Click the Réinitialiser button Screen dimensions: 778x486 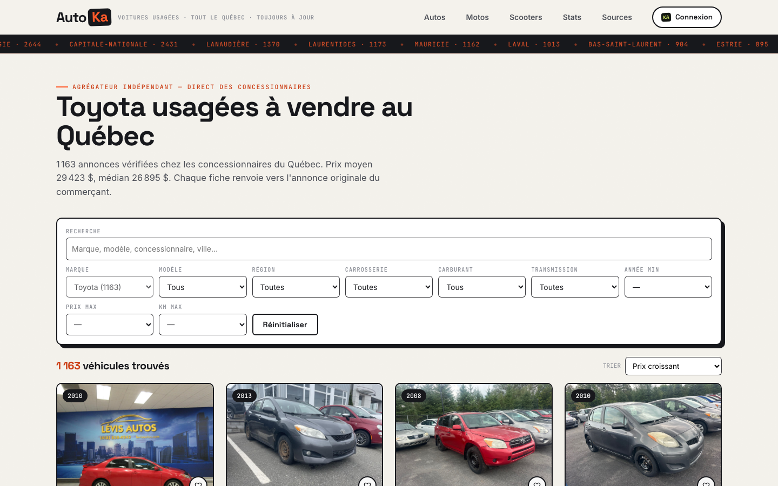pos(285,325)
